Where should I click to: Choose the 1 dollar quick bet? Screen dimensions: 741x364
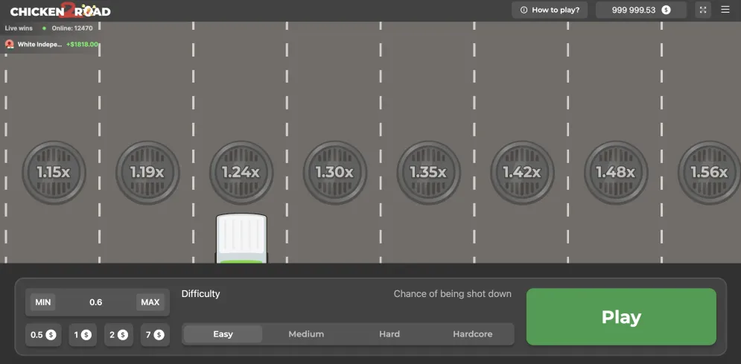click(83, 335)
